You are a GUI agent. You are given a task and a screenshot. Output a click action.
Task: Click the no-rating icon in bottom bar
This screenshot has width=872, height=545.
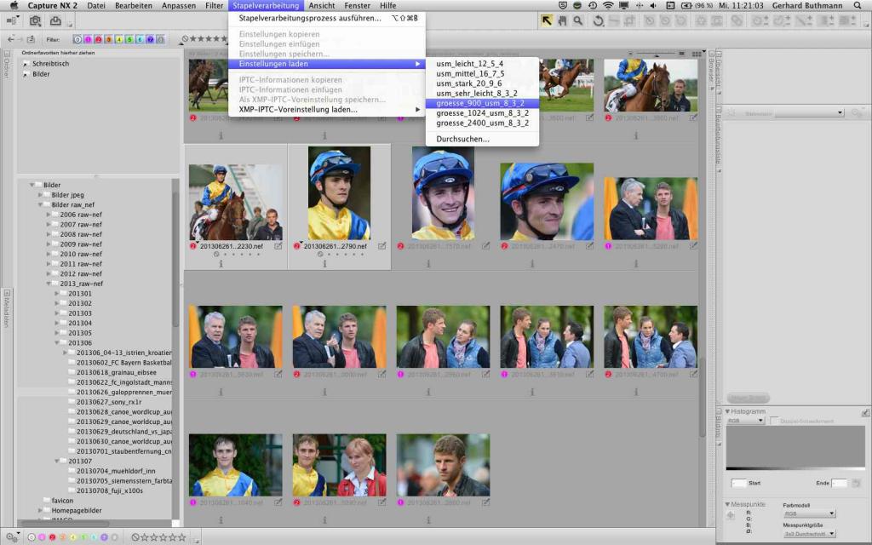[135, 537]
